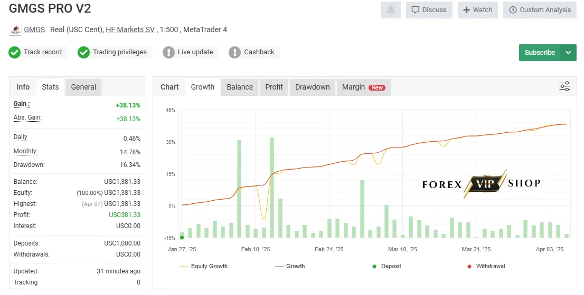Click the Gain label

click(22, 104)
